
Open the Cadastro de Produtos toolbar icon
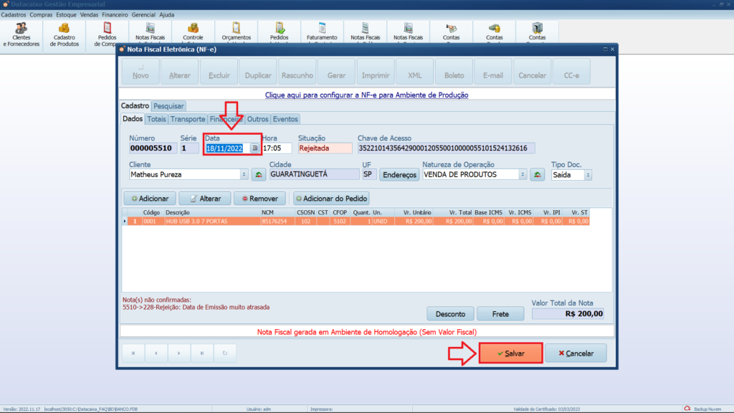point(65,33)
